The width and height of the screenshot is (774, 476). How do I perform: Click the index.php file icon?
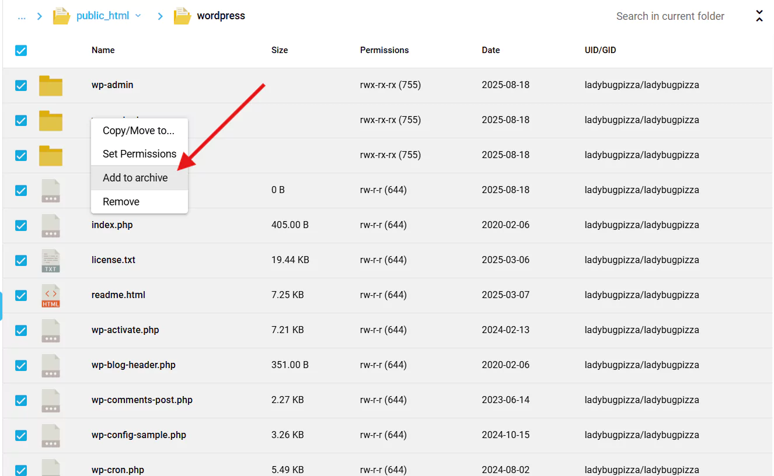[51, 225]
